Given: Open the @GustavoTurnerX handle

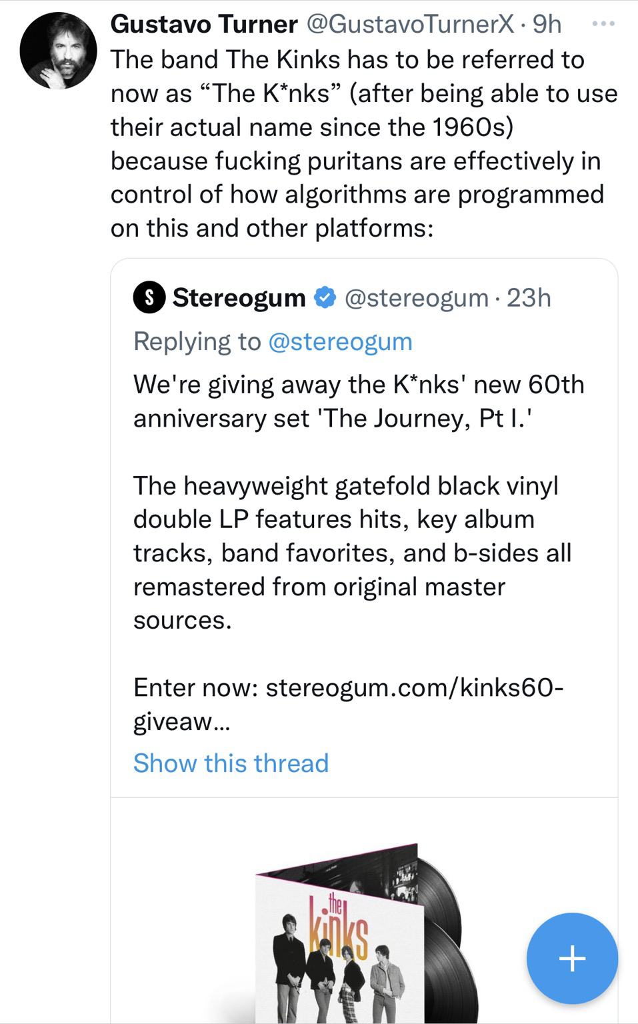Looking at the screenshot, I should (410, 25).
